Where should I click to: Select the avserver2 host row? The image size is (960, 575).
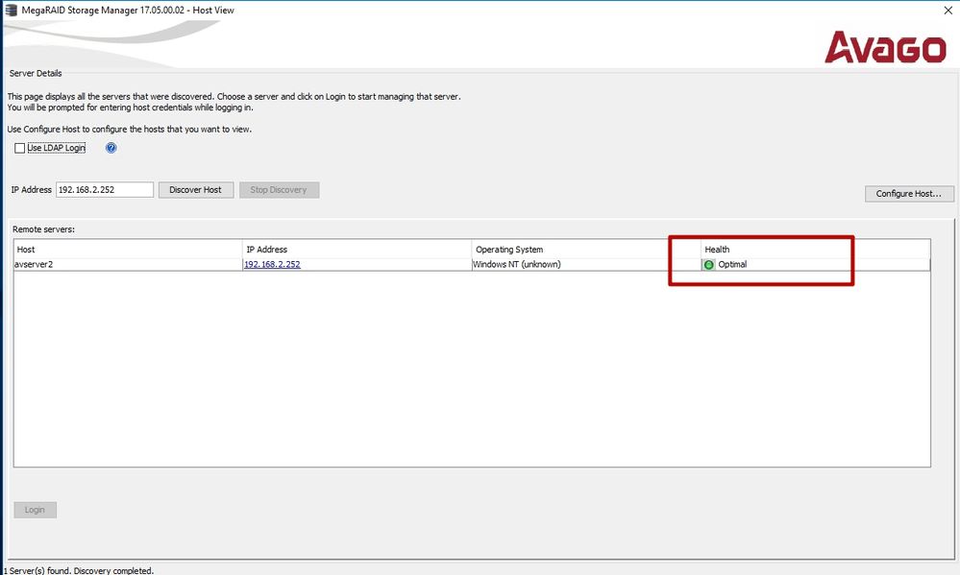point(472,264)
